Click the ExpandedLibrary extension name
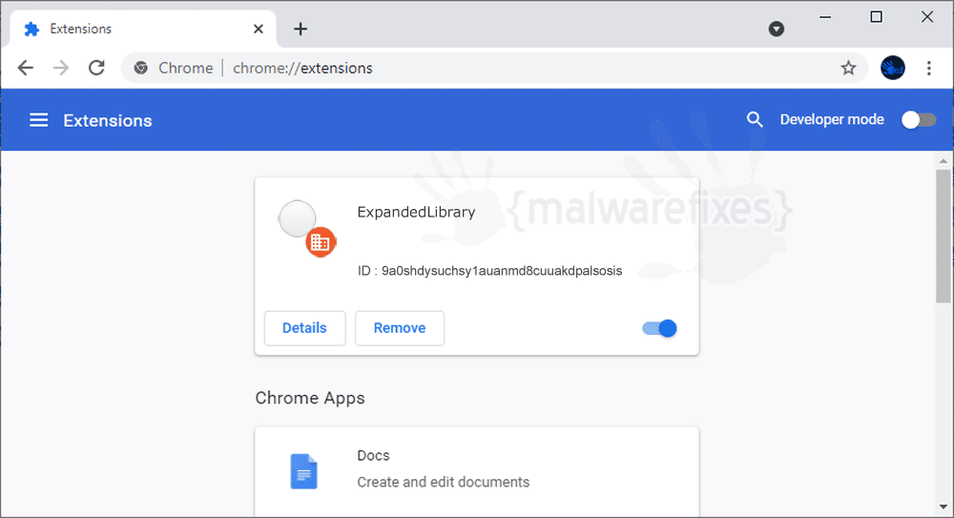The height and width of the screenshot is (518, 954). 416,212
